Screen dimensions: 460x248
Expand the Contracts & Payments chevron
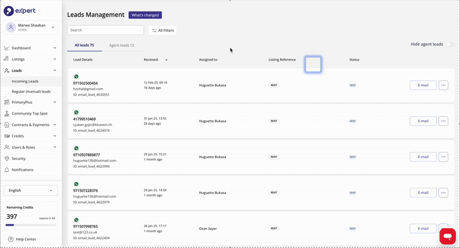55,125
